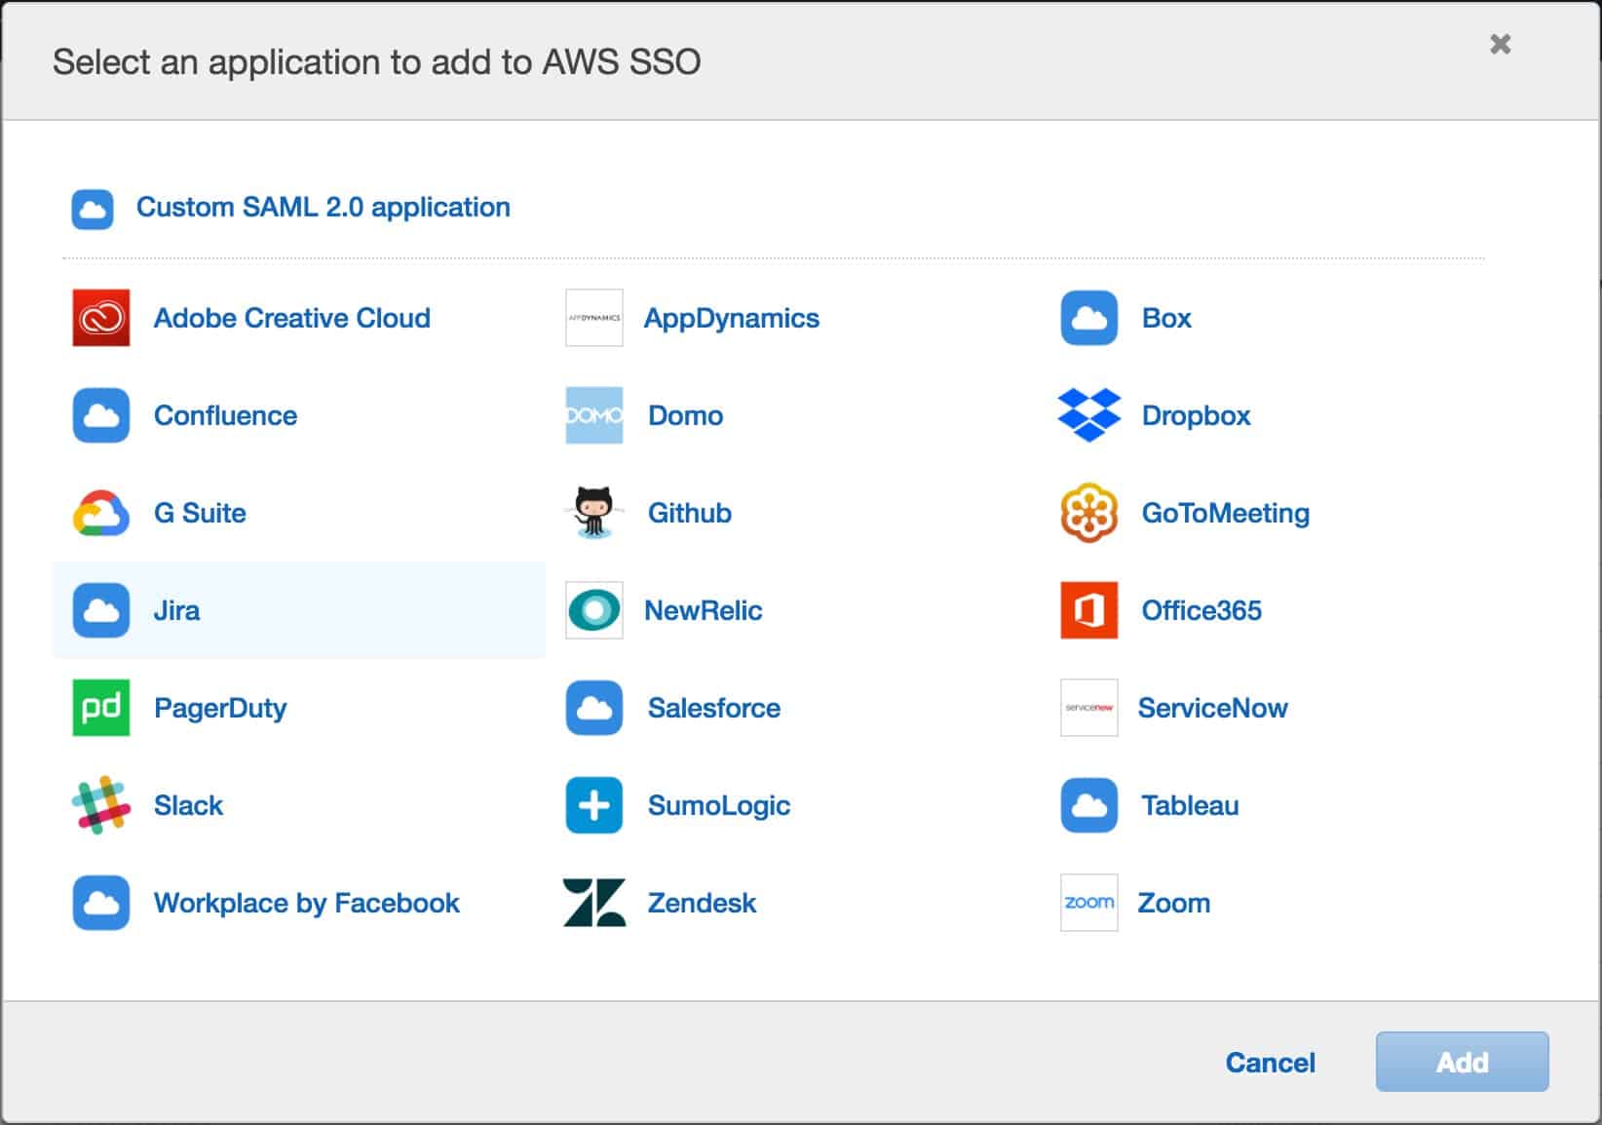Pick the Confluence application name
Viewport: 1602px width, 1125px height.
click(225, 415)
